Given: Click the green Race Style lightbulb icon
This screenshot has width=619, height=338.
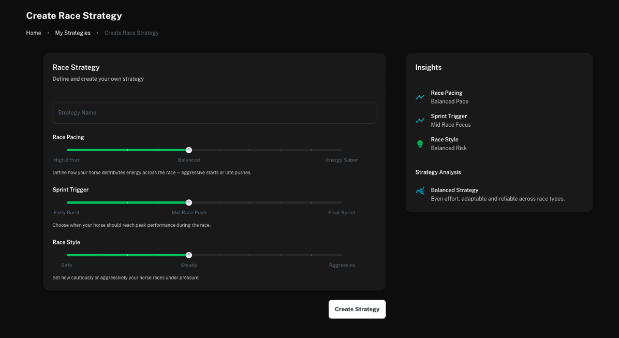Looking at the screenshot, I should tap(420, 144).
